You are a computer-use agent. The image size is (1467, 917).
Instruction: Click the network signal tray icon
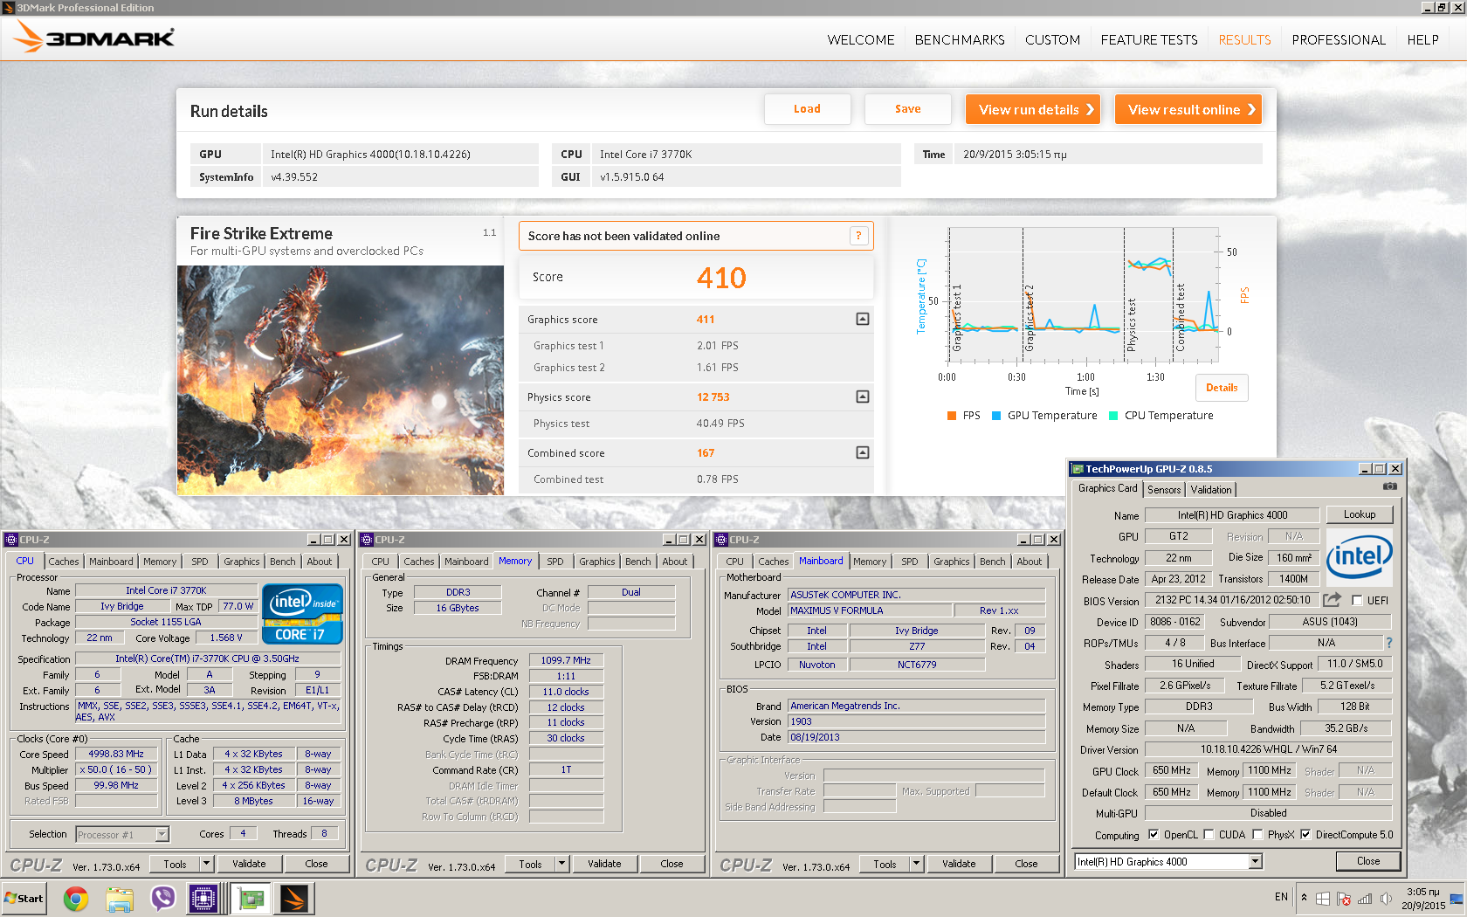click(1365, 898)
